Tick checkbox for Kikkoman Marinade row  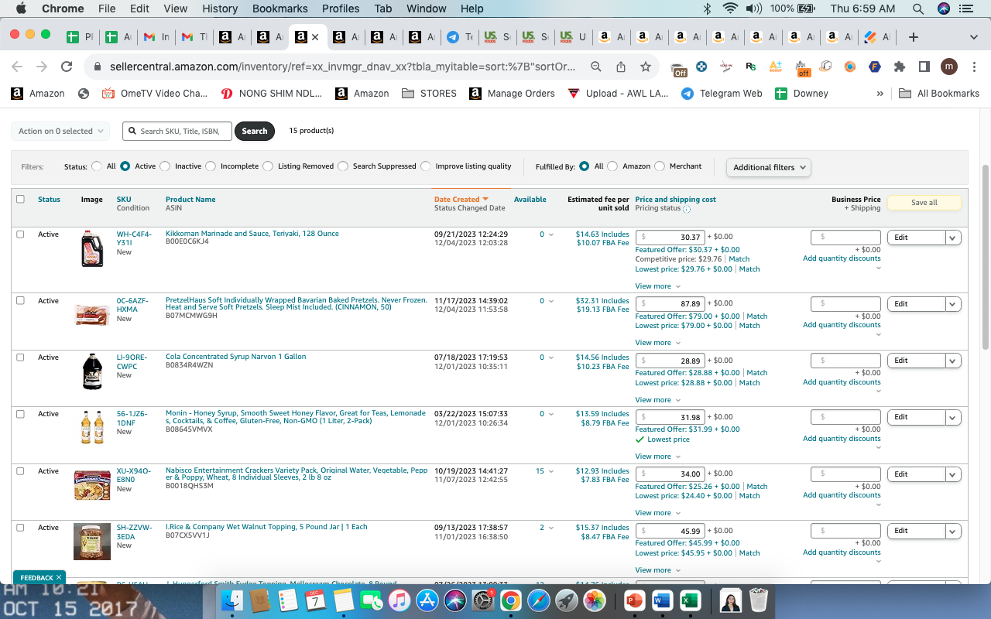20,234
